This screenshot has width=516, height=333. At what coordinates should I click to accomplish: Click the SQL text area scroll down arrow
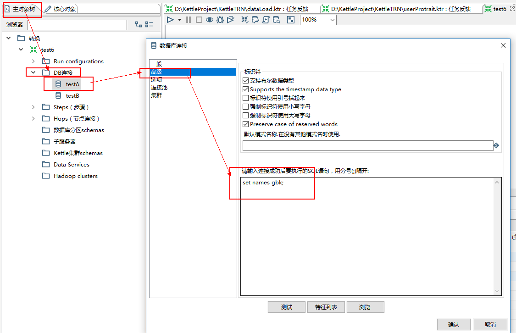(x=497, y=291)
